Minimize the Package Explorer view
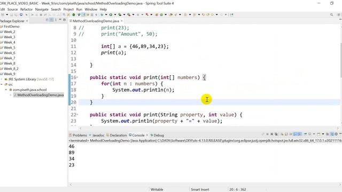 tap(60, 20)
